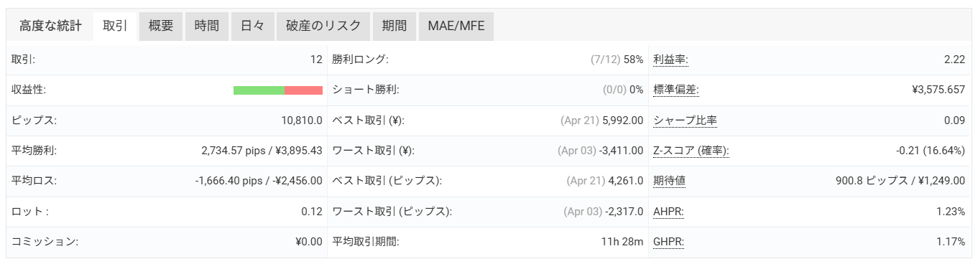Click the AHPR label
The height and width of the screenshot is (264, 978).
(x=668, y=212)
